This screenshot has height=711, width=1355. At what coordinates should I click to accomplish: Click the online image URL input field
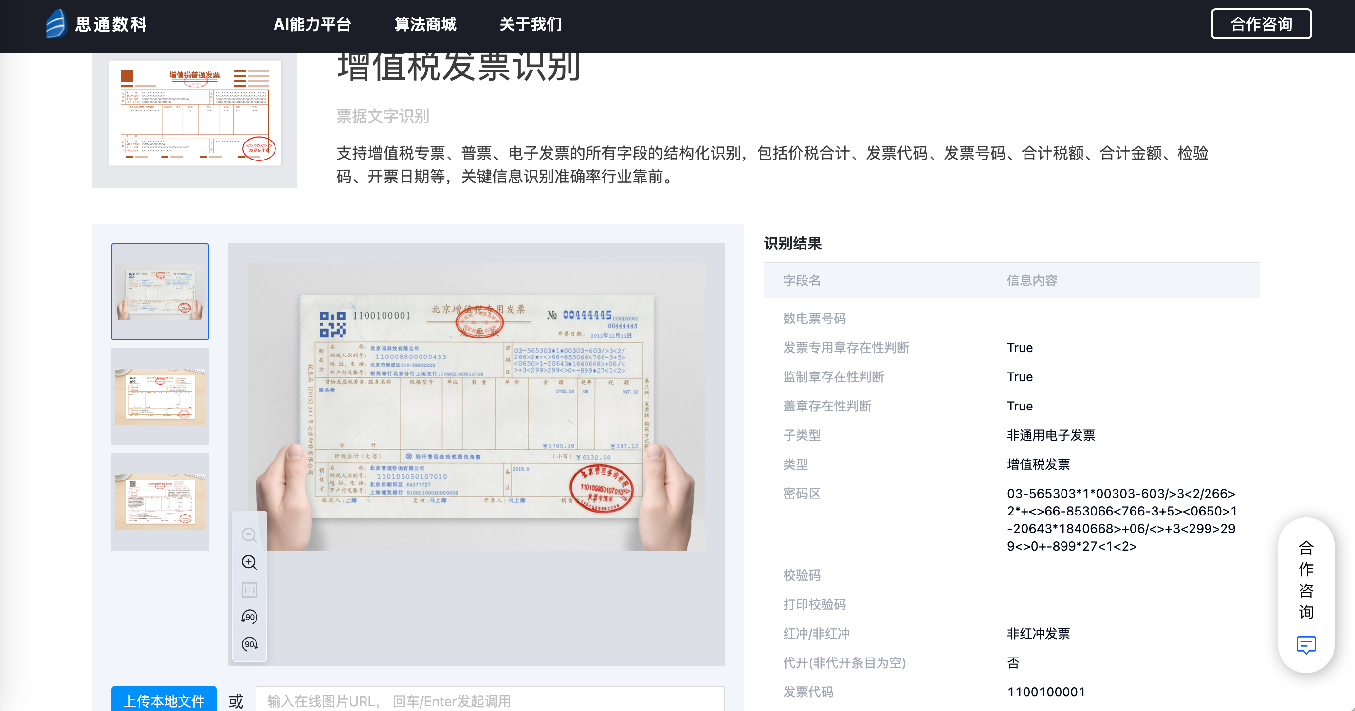coord(489,700)
